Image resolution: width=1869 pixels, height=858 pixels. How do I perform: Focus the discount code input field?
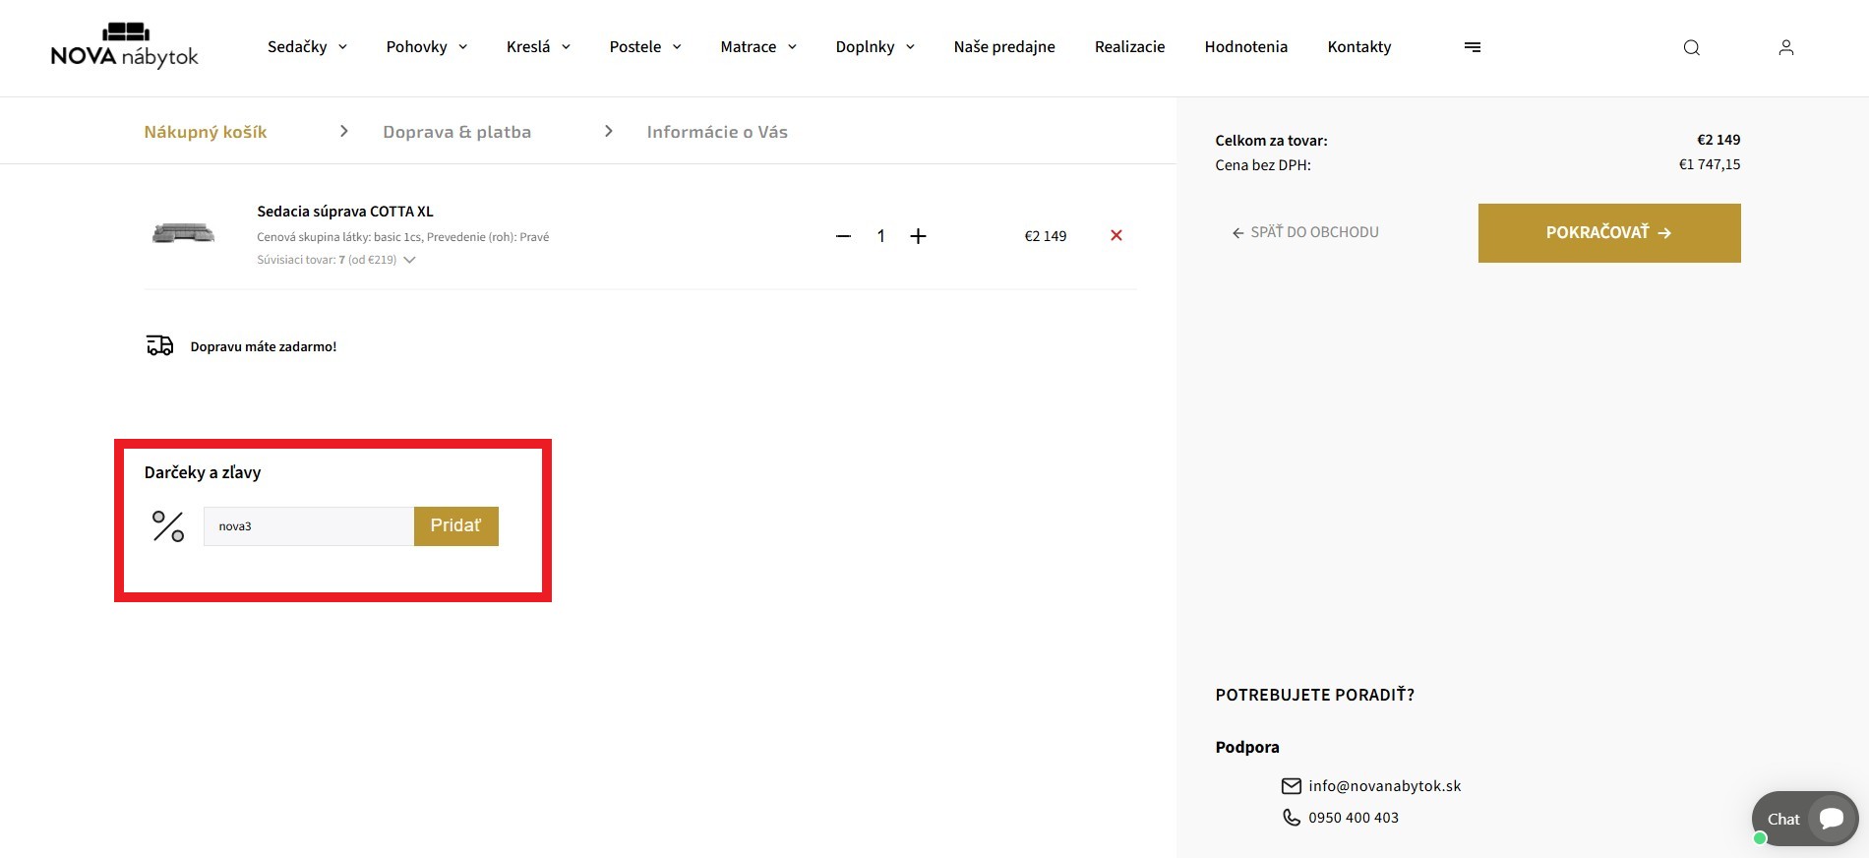tap(309, 526)
